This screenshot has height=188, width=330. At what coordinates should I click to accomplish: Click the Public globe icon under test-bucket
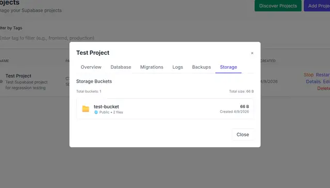click(x=96, y=113)
